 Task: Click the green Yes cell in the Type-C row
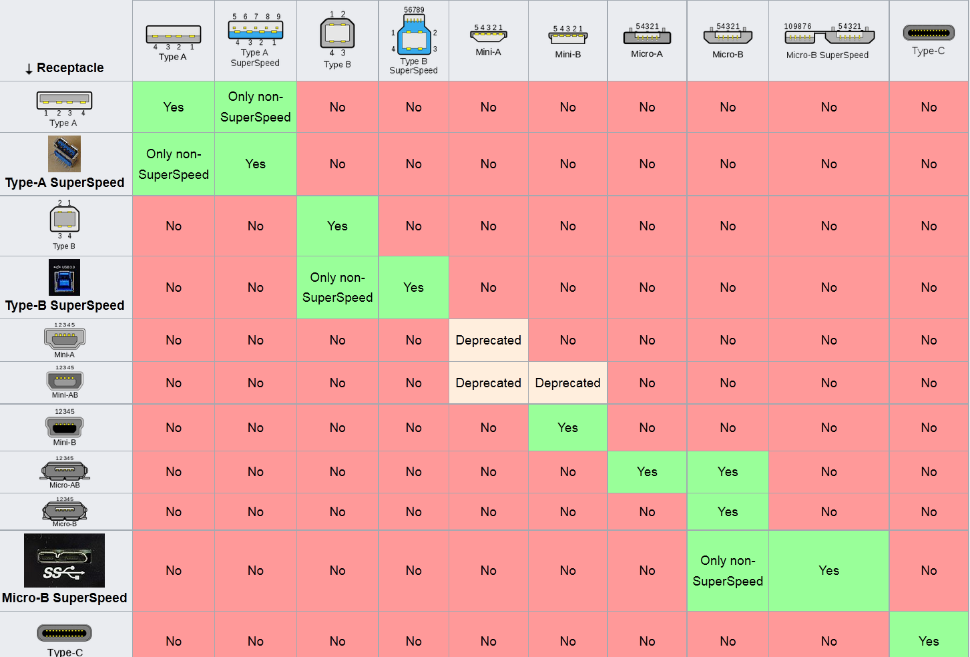[929, 640]
